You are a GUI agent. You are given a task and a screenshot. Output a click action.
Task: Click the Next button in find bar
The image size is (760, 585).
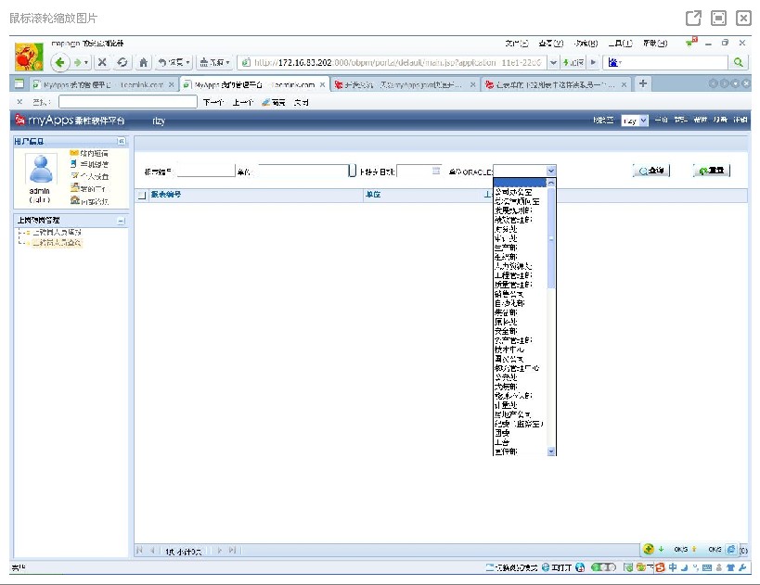[213, 102]
